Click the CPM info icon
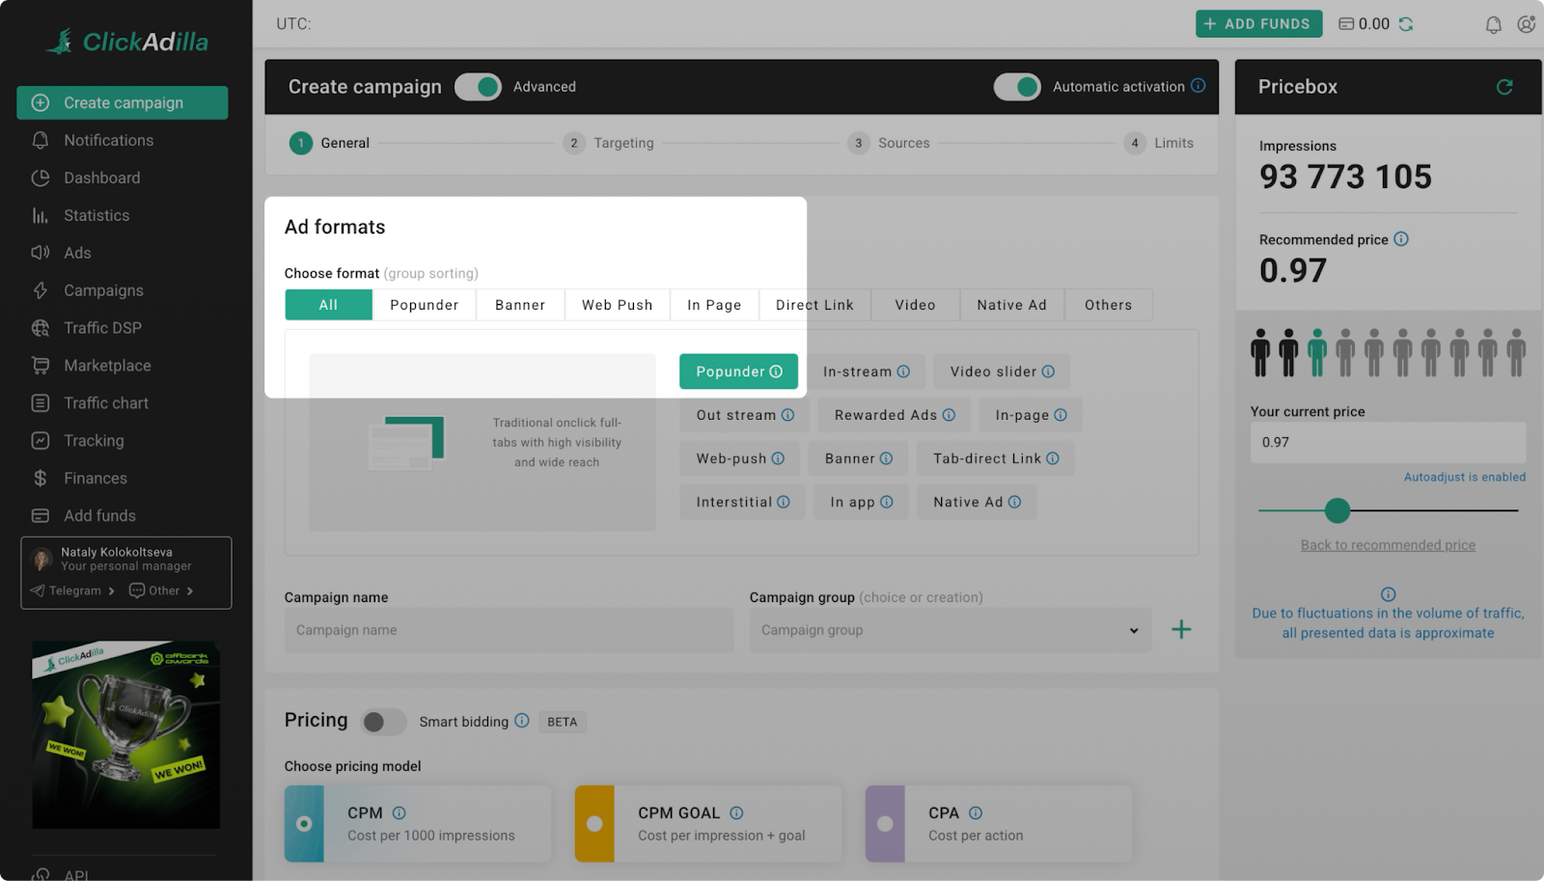 pyautogui.click(x=399, y=812)
